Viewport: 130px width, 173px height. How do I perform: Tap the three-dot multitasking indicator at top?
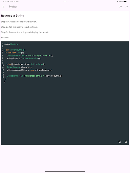click(65, 1)
